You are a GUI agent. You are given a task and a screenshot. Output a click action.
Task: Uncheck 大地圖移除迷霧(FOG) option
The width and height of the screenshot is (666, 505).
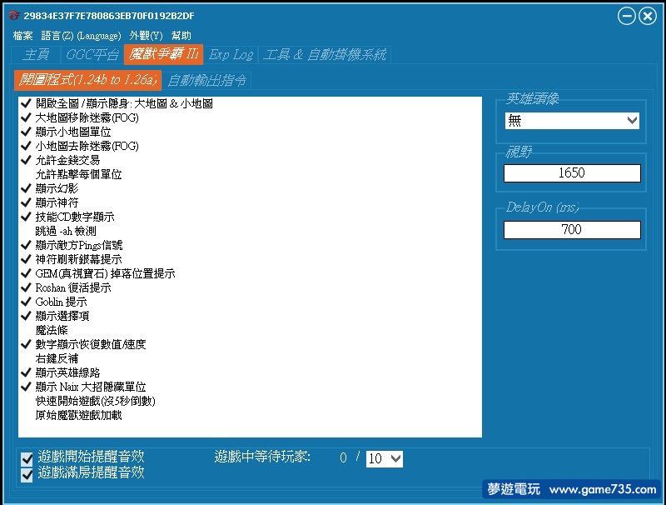(27, 118)
